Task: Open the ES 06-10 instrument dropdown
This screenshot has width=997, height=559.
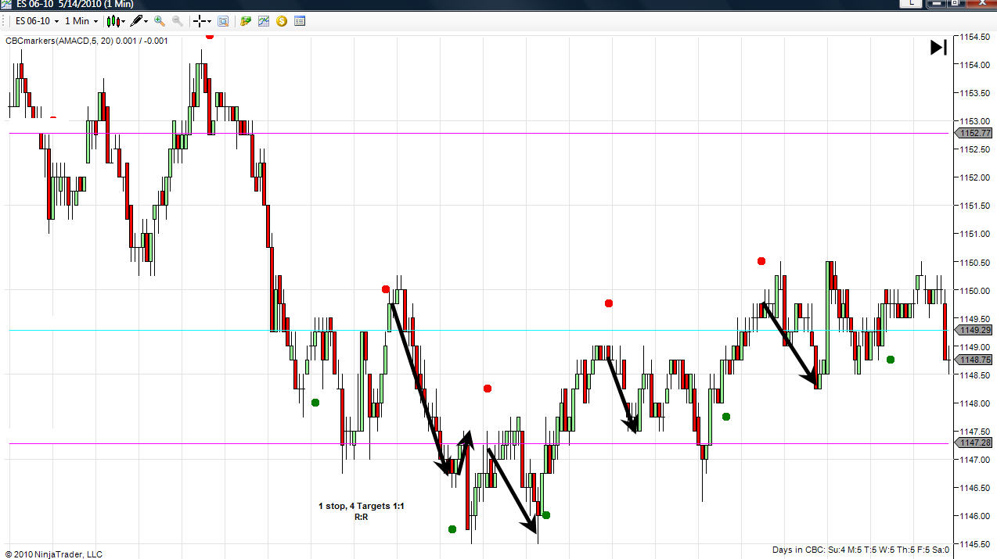Action: 38,21
